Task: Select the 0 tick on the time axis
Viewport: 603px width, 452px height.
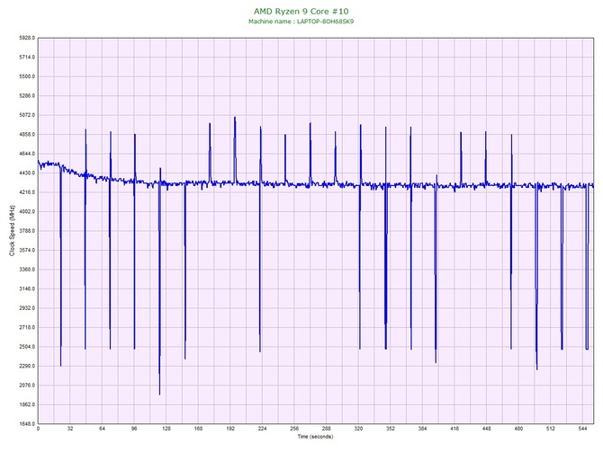Action: pos(39,430)
